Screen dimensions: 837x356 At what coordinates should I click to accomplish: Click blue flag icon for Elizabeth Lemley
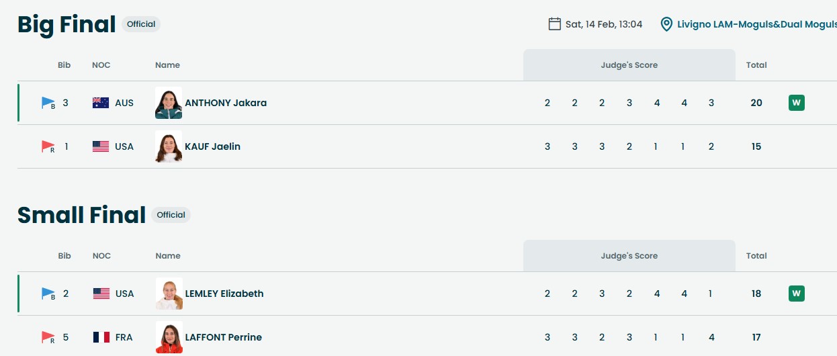click(x=48, y=294)
